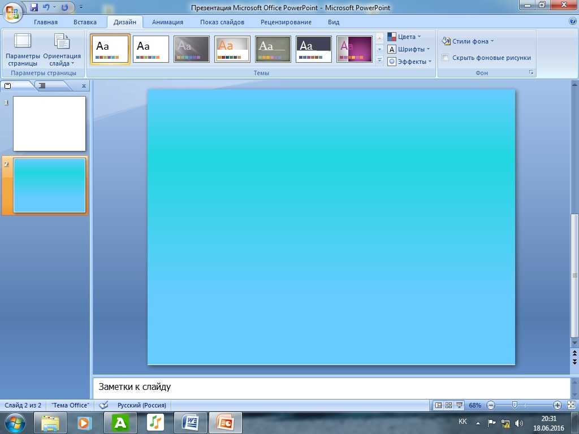Open PowerPoint Help question mark icon
The image size is (579, 434).
tap(573, 21)
